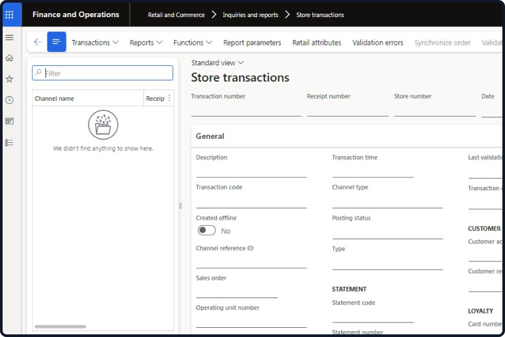Collapse the General section header
This screenshot has height=337, width=505.
(x=210, y=136)
